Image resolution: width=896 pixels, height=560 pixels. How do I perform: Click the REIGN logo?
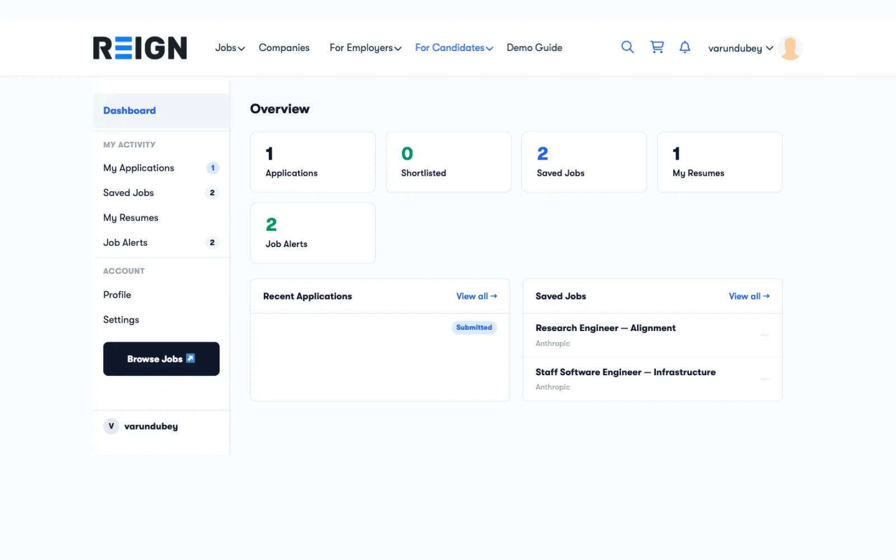(x=140, y=48)
